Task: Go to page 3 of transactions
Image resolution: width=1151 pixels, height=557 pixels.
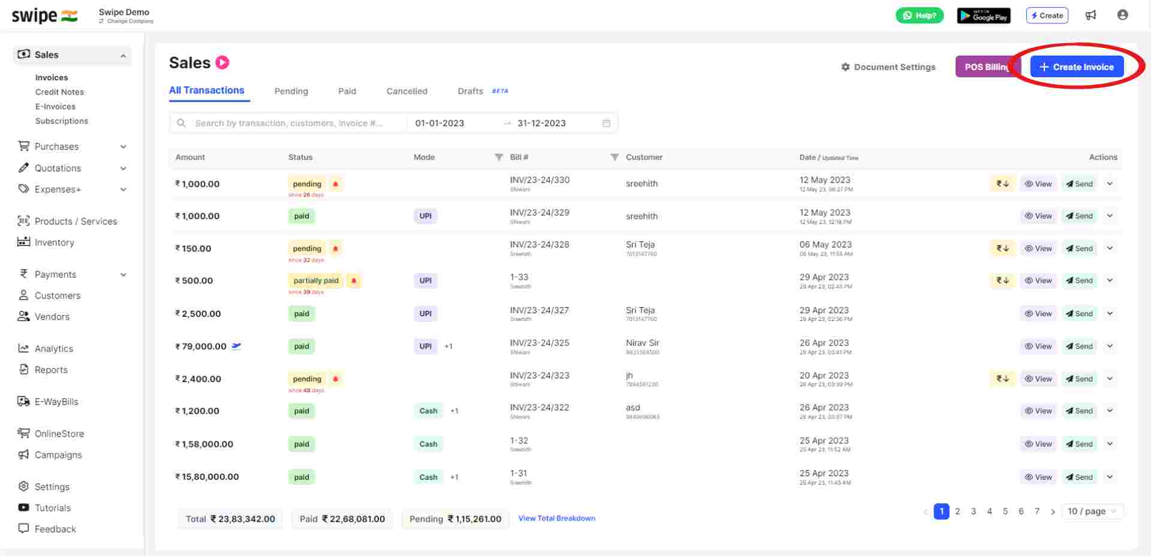Action: tap(974, 511)
